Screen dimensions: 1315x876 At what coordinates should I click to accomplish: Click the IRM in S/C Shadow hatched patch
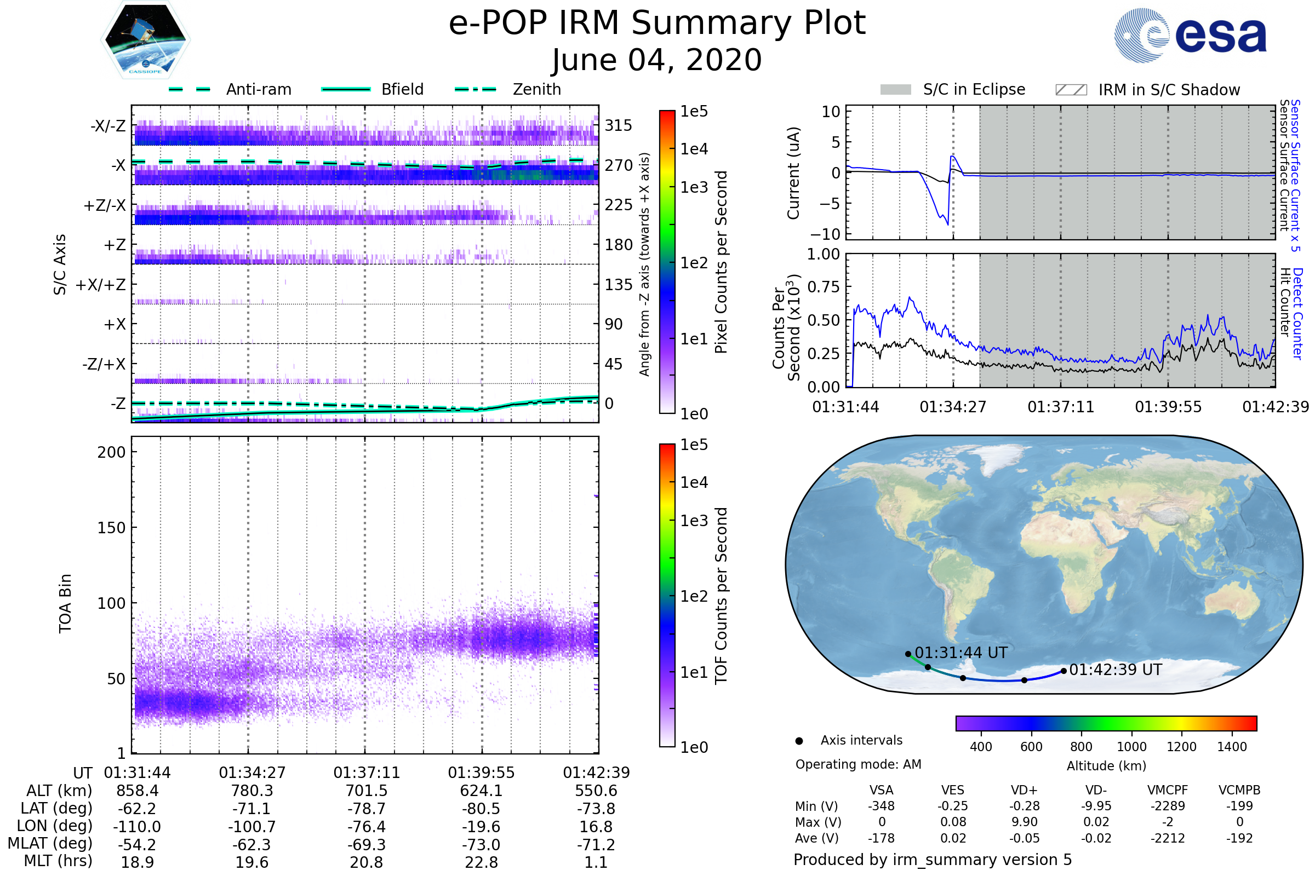1071,90
